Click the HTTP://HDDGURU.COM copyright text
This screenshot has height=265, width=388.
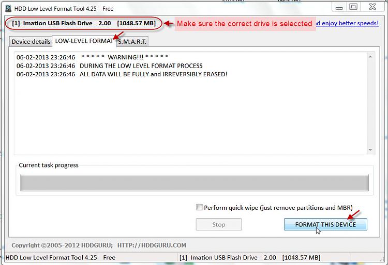coord(152,245)
